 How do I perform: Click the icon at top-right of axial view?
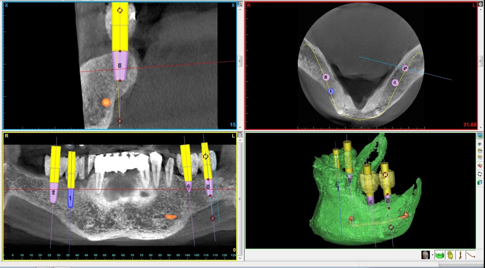click(x=480, y=4)
